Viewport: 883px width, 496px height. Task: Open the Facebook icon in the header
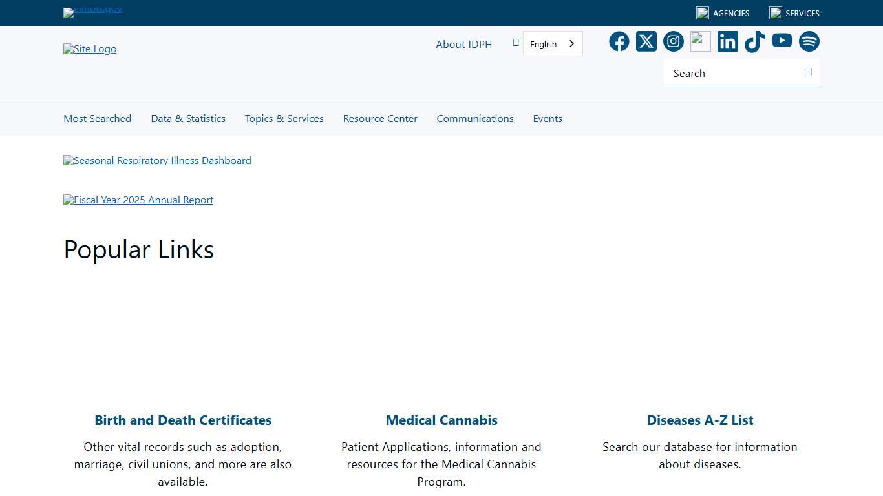pyautogui.click(x=619, y=41)
